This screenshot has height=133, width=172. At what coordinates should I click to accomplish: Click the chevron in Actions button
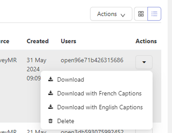tap(123, 15)
